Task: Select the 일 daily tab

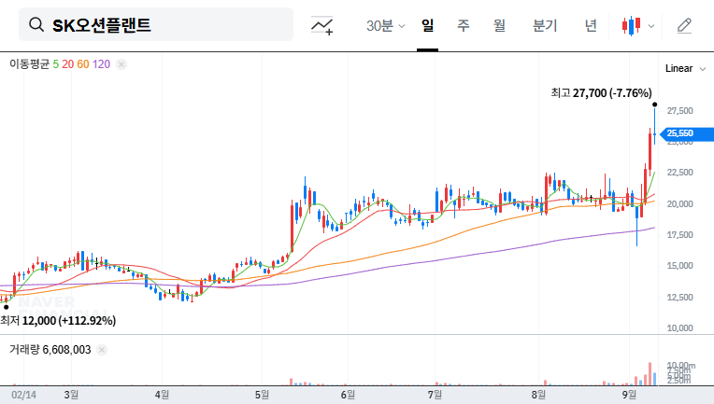Action: (x=427, y=25)
